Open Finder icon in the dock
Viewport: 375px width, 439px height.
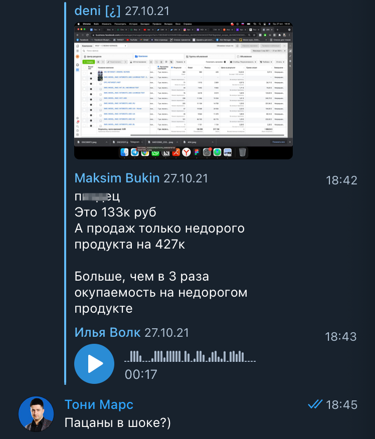point(124,152)
